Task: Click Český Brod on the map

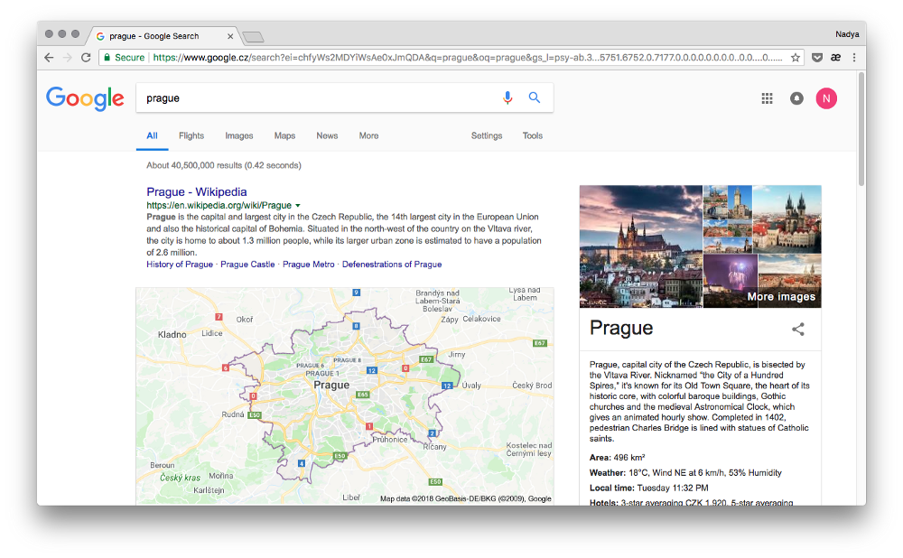Action: pyautogui.click(x=532, y=386)
